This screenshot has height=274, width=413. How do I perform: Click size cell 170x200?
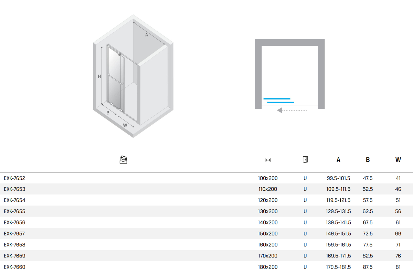(x=268, y=256)
